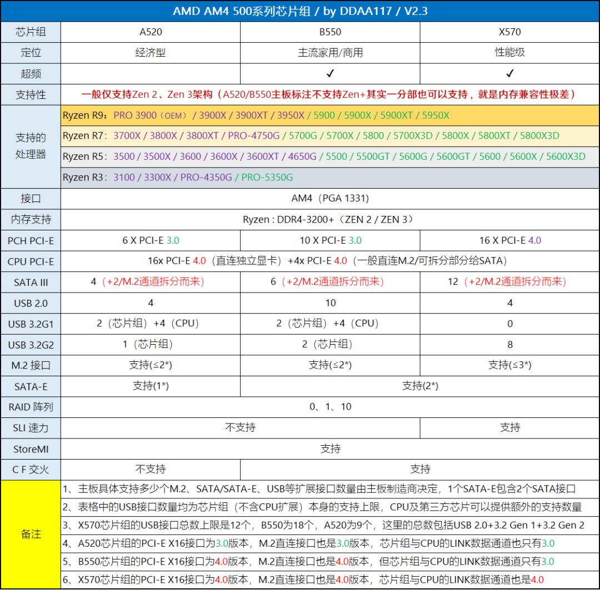Click the USB 3.2G2 value 8 under X570

[509, 345]
